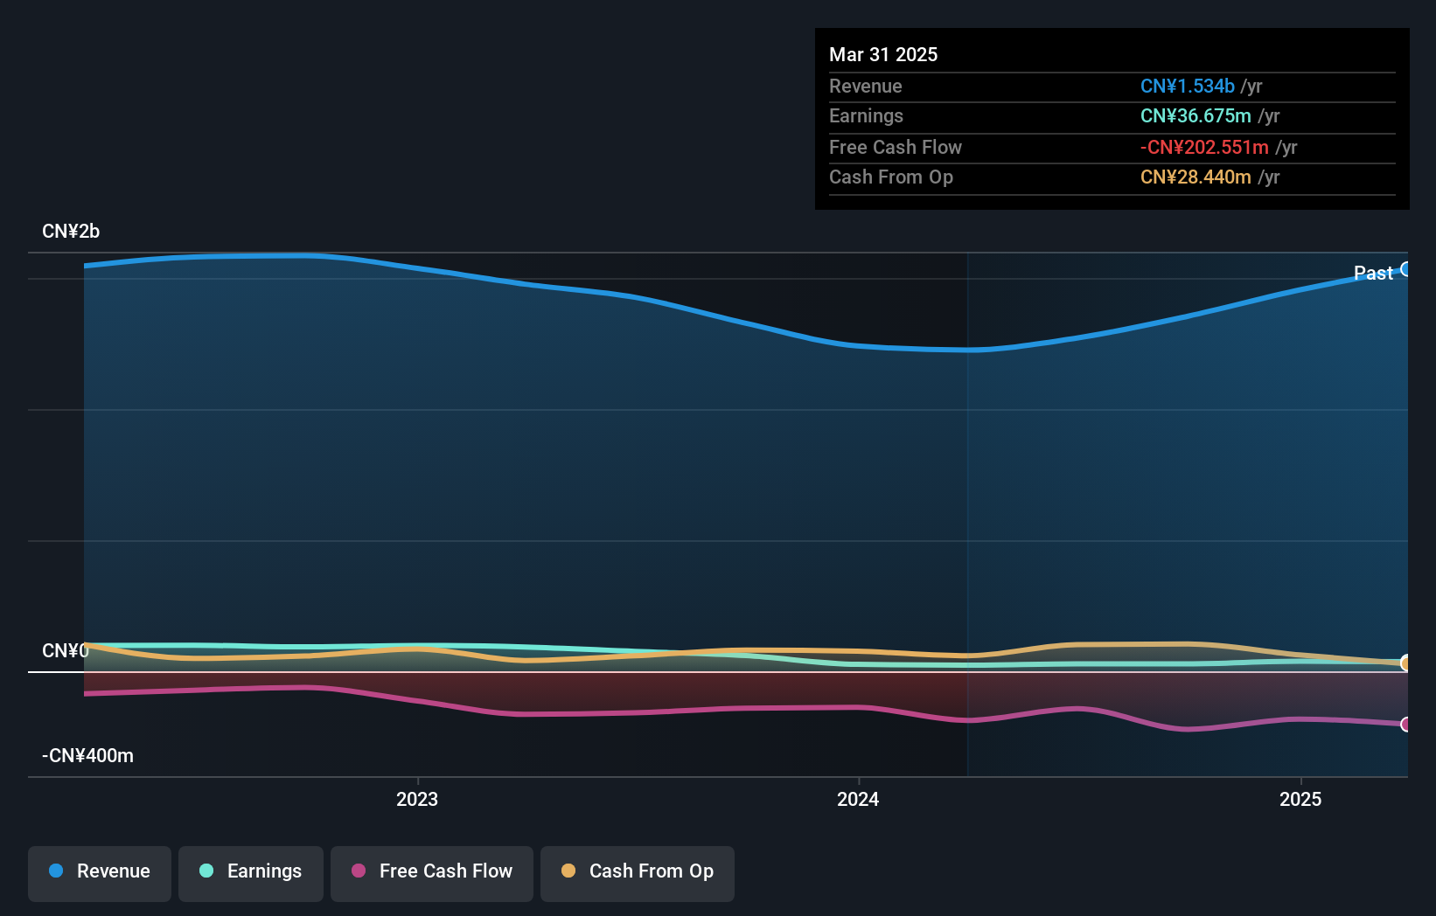Click the Revenue row label in tooltip
The height and width of the screenshot is (916, 1436).
(x=866, y=87)
